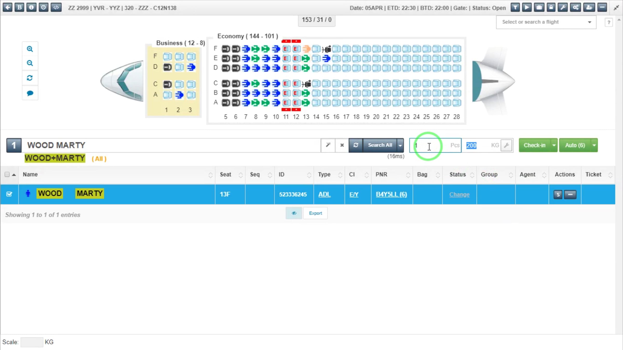Open the seat map comment bubble icon
This screenshot has height=350, width=623.
click(30, 93)
